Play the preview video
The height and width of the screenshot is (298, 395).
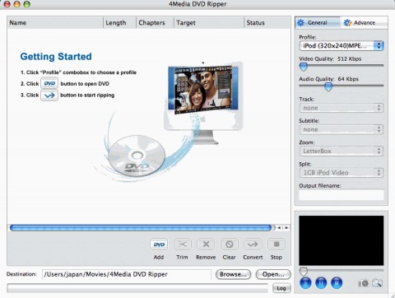coord(305,283)
